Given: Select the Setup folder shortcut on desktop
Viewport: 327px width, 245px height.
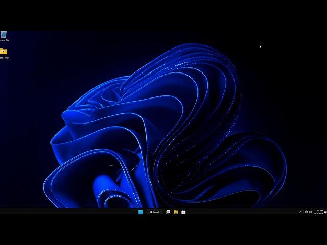Looking at the screenshot, I should click(x=4, y=54).
